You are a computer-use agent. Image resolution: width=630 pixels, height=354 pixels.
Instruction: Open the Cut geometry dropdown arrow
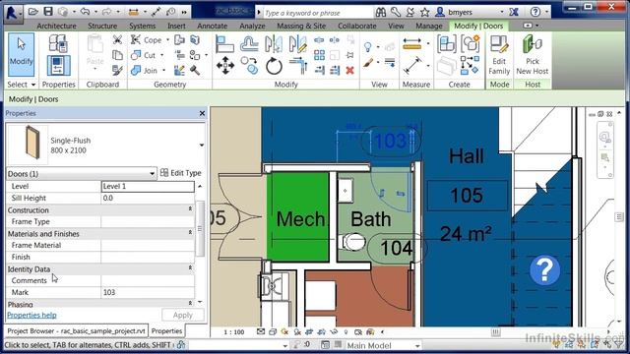(x=161, y=55)
